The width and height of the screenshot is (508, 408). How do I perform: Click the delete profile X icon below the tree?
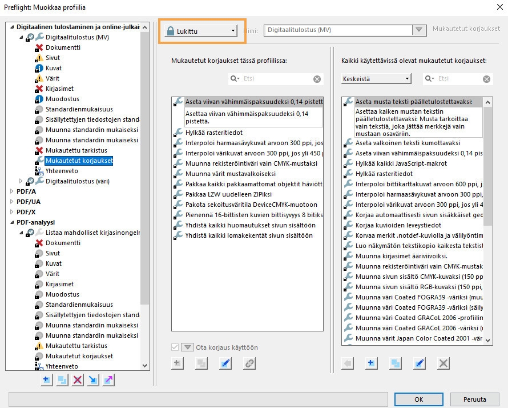(78, 381)
